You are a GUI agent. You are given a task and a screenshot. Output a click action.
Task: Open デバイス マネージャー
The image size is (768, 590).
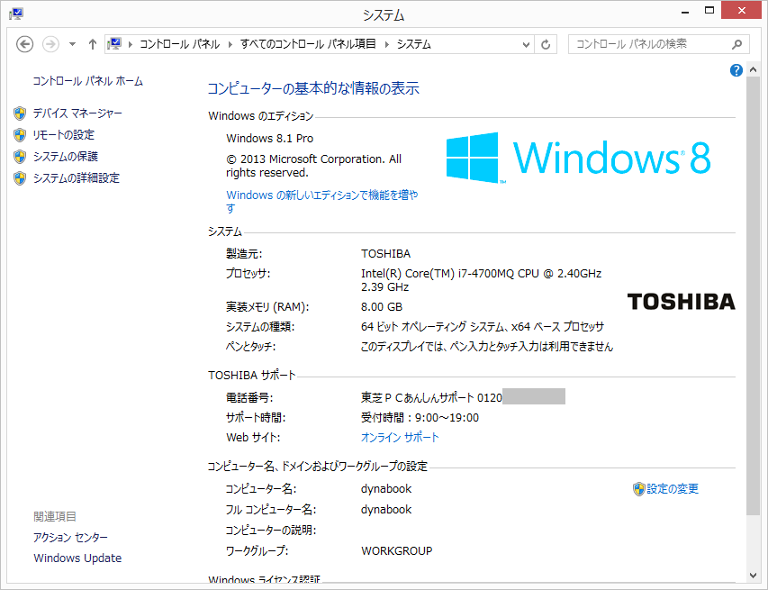coord(77,113)
